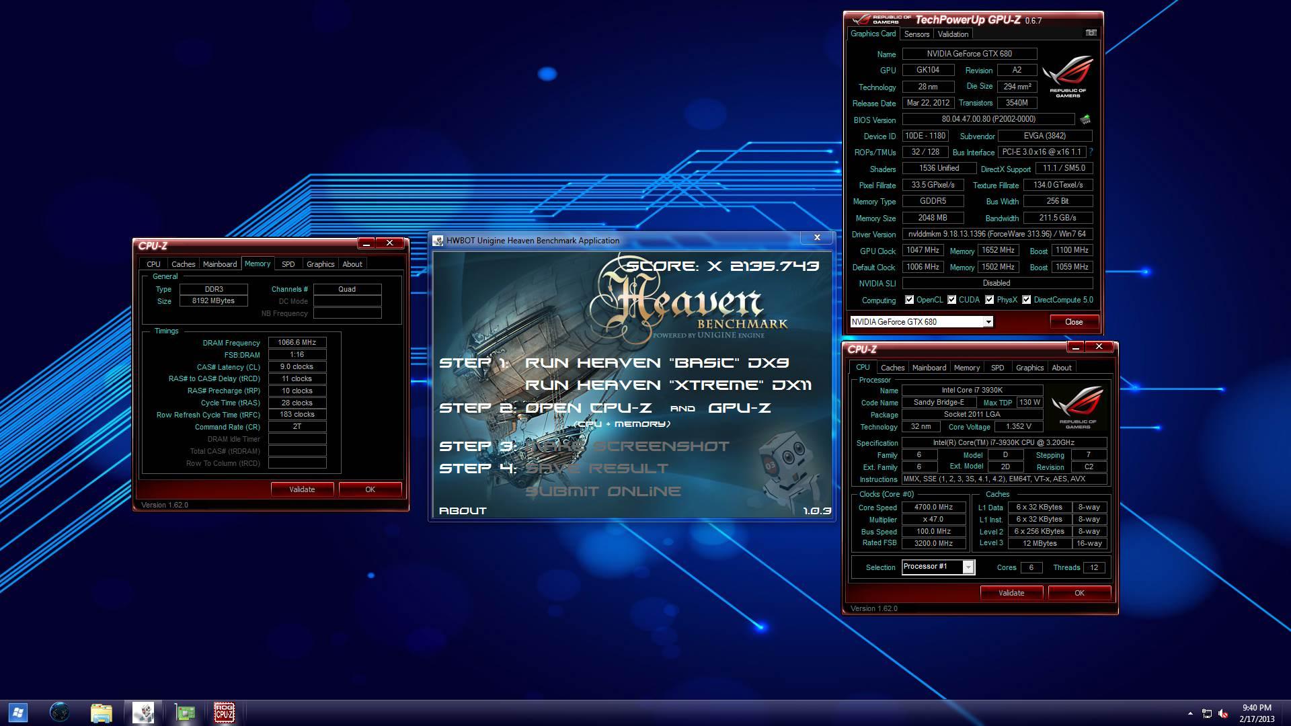
Task: Click the BIOS save chip icon in GPU-Z
Action: [x=1085, y=120]
